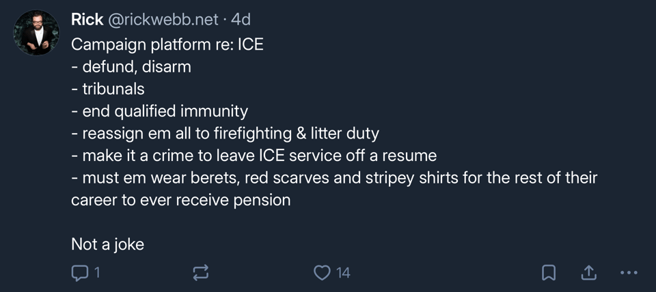Like the post with the heart icon
This screenshot has width=656, height=292.
tap(322, 273)
